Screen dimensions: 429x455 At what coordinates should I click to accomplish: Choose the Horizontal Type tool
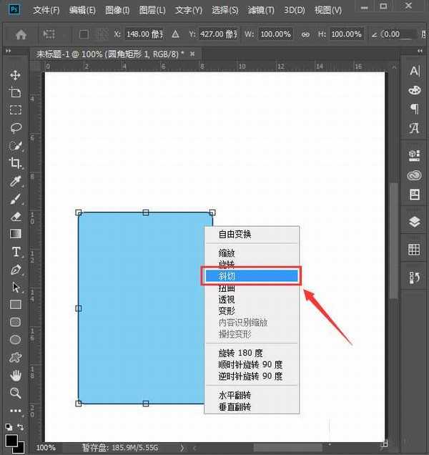(15, 252)
